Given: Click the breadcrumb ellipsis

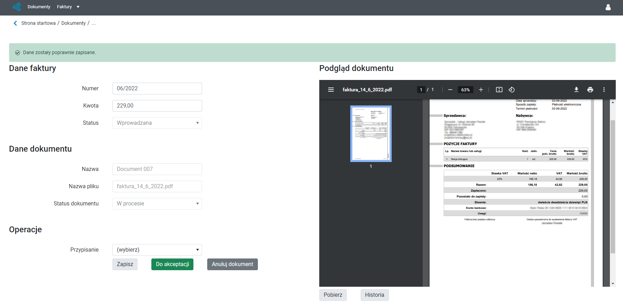Looking at the screenshot, I should (93, 23).
